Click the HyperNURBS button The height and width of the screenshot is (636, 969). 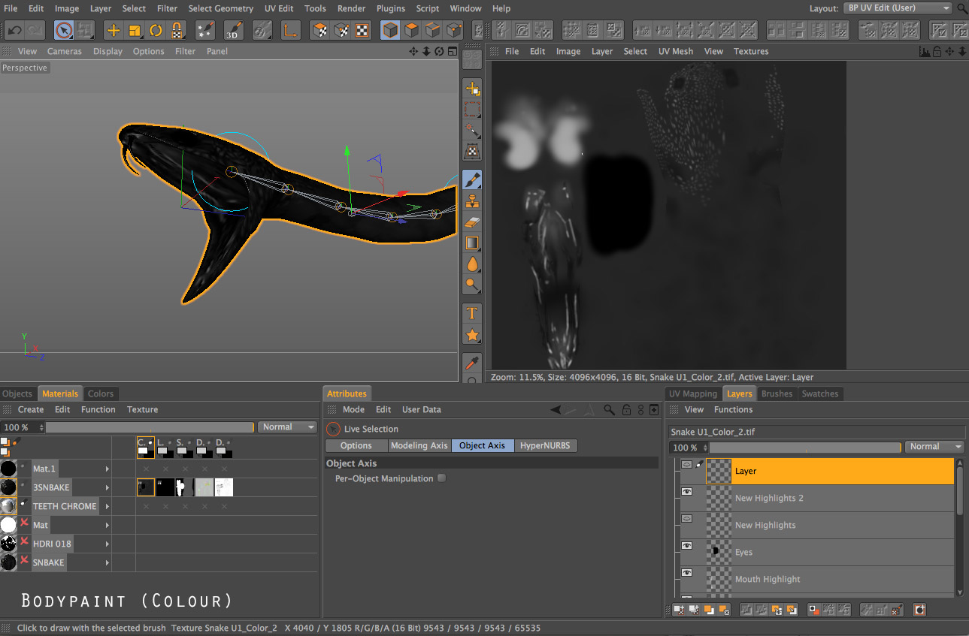tap(545, 445)
